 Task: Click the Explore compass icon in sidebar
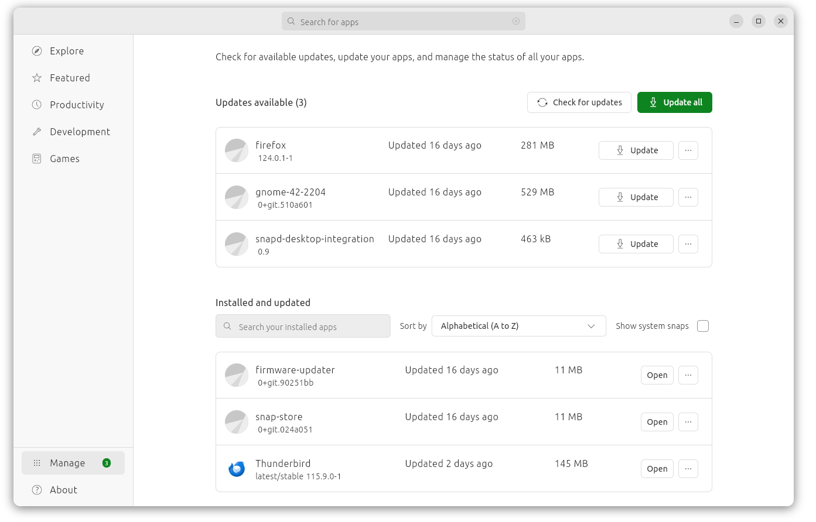tap(37, 51)
